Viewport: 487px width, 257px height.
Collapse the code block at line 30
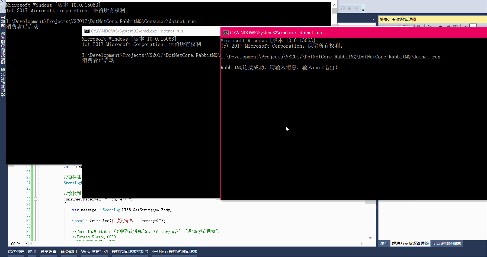[x=35, y=199]
